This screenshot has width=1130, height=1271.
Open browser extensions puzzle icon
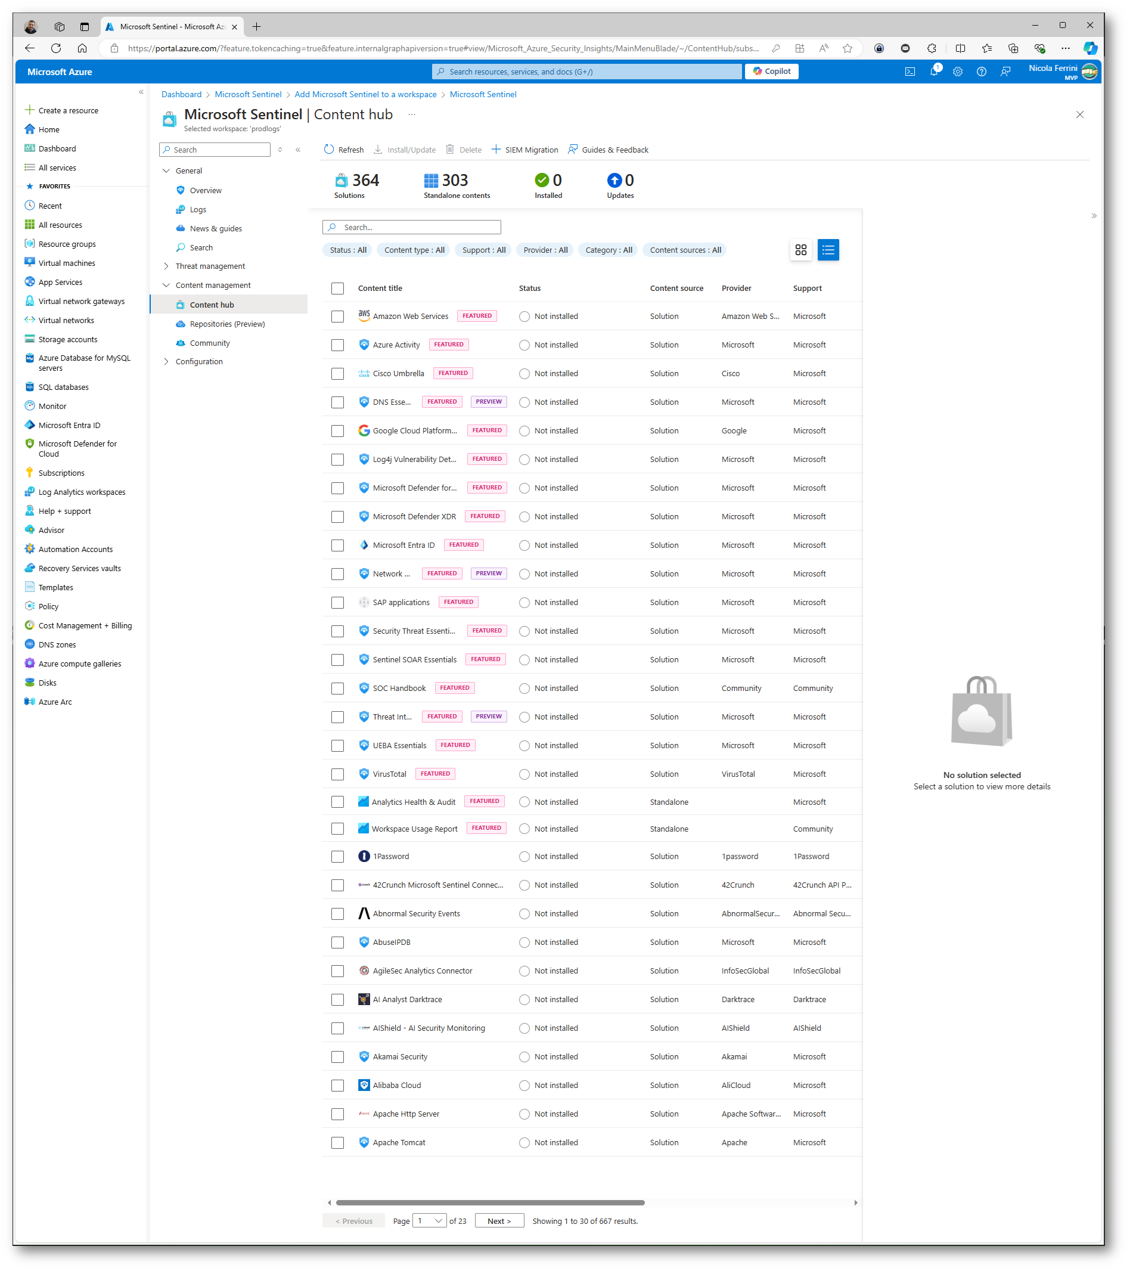pos(931,48)
